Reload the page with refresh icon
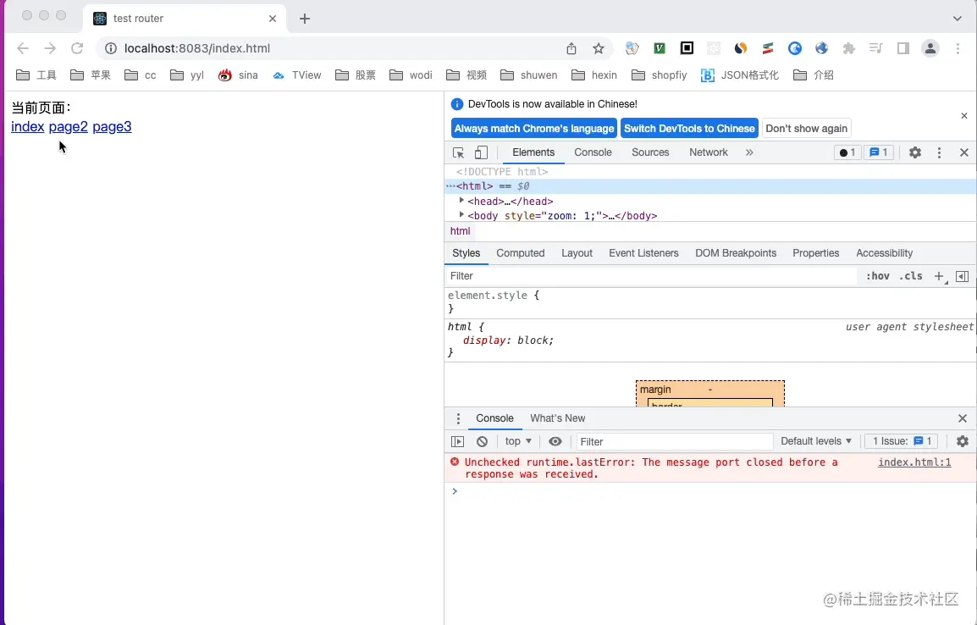 77,48
